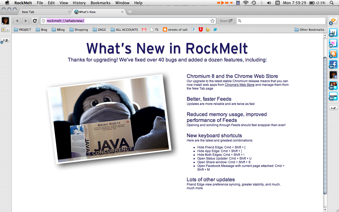The width and height of the screenshot is (339, 212).
Task: Go back with the back arrow button
Action: (17, 21)
